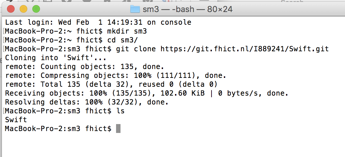
Task: Click the "Compressing objects: 100%" line
Action: click(116, 76)
